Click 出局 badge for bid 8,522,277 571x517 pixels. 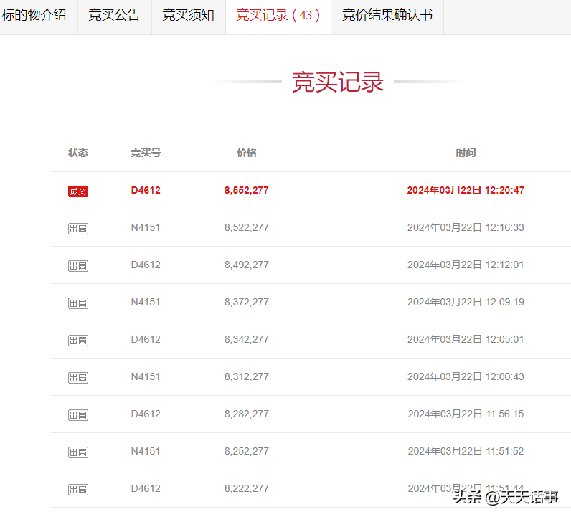pos(78,229)
